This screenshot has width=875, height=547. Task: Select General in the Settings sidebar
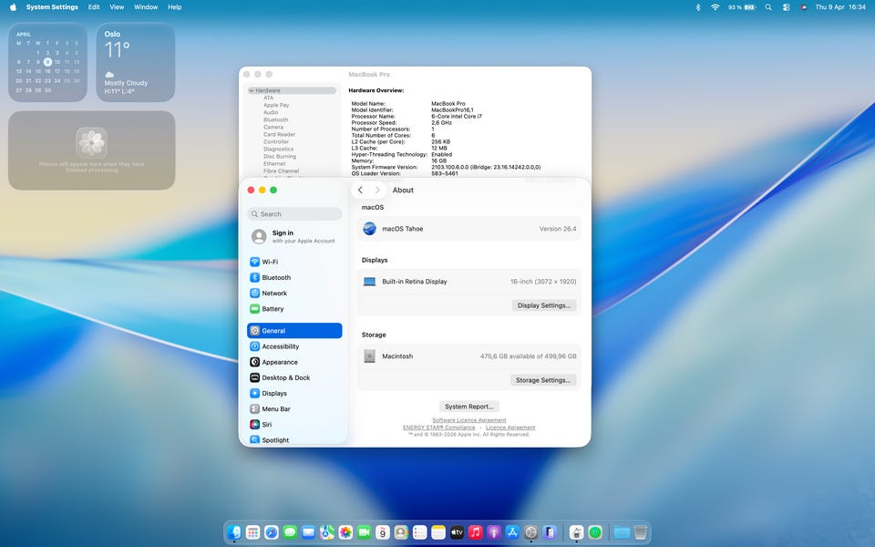pos(294,330)
